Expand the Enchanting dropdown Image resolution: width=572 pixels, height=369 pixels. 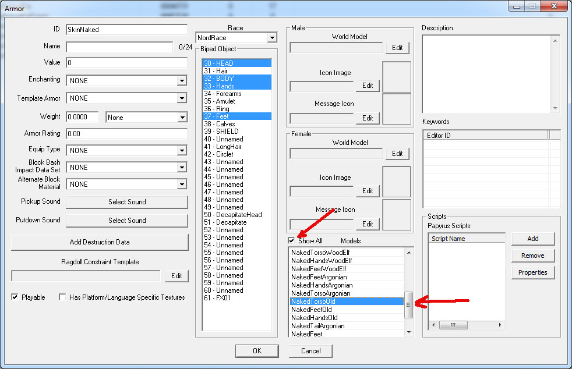[182, 80]
